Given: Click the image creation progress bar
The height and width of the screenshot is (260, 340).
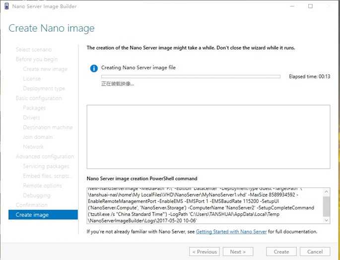Looking at the screenshot, I should (191, 76).
